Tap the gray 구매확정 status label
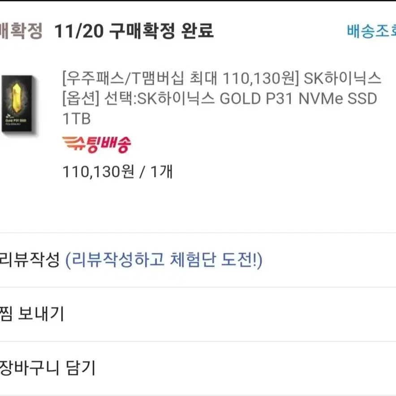 [x=21, y=31]
